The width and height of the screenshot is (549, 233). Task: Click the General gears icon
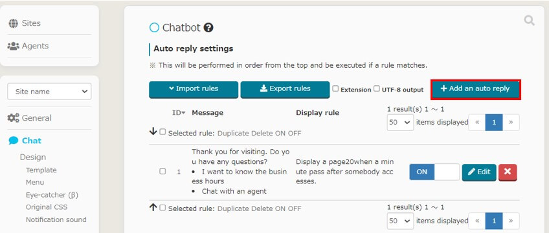(x=14, y=118)
